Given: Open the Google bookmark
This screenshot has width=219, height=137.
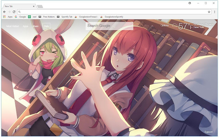Looking at the screenshot, I should pos(21,17).
